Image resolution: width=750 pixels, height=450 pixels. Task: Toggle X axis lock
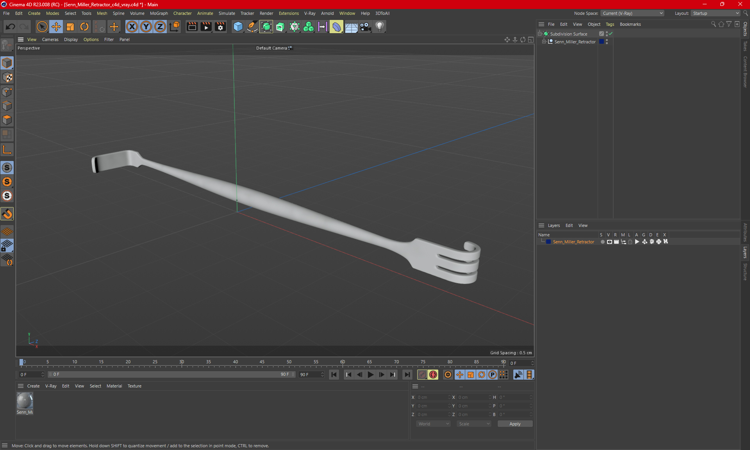click(x=132, y=27)
